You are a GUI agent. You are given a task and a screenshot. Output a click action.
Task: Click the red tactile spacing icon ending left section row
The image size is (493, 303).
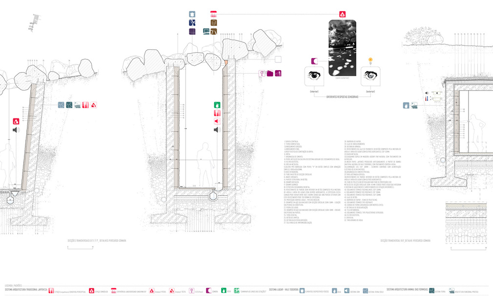(93, 105)
